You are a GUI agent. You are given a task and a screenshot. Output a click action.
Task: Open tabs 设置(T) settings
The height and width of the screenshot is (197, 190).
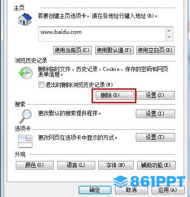click(155, 137)
